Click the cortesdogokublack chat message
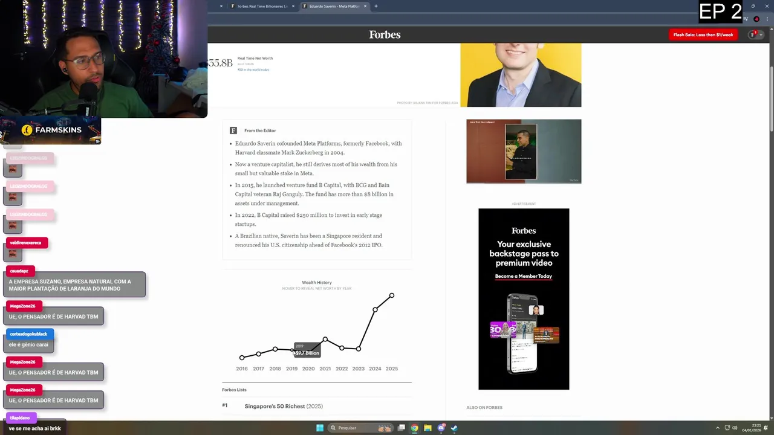 coord(29,344)
